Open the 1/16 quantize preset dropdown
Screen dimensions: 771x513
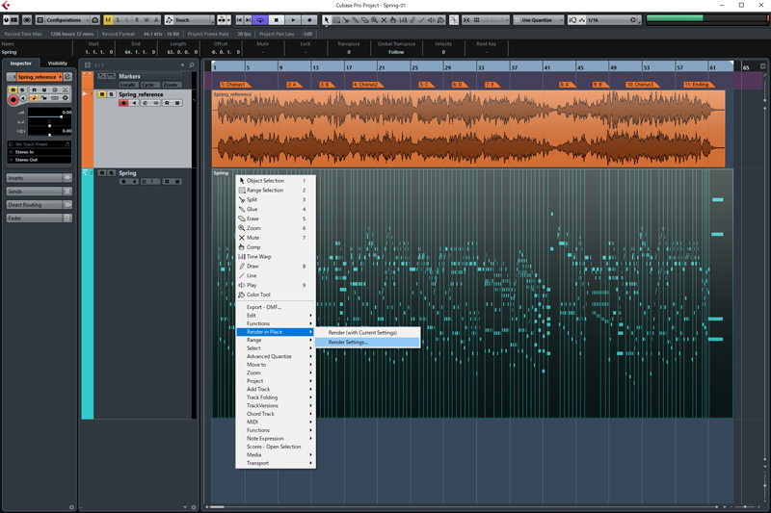pos(612,20)
